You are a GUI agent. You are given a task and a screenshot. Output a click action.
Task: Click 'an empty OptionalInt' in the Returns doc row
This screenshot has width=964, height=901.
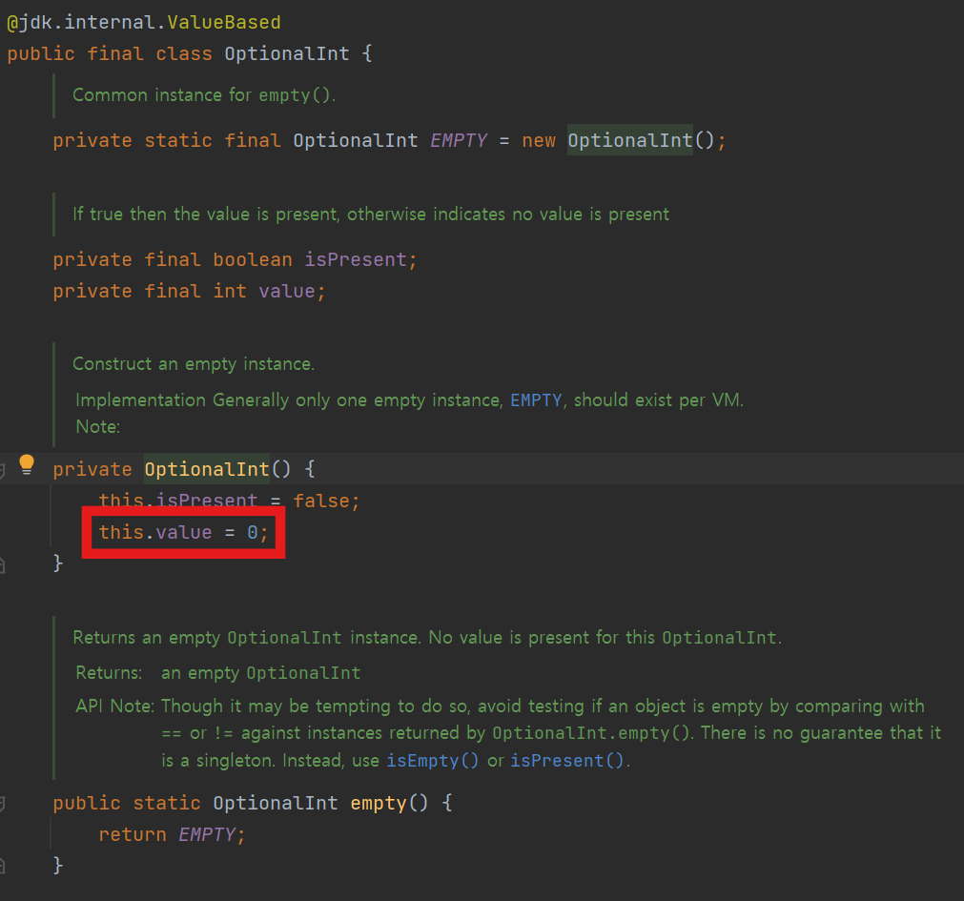point(260,673)
